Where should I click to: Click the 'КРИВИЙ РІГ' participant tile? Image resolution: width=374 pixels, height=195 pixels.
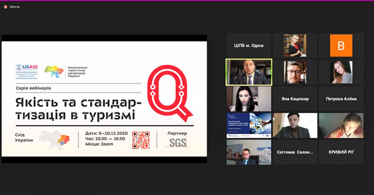[341, 152]
